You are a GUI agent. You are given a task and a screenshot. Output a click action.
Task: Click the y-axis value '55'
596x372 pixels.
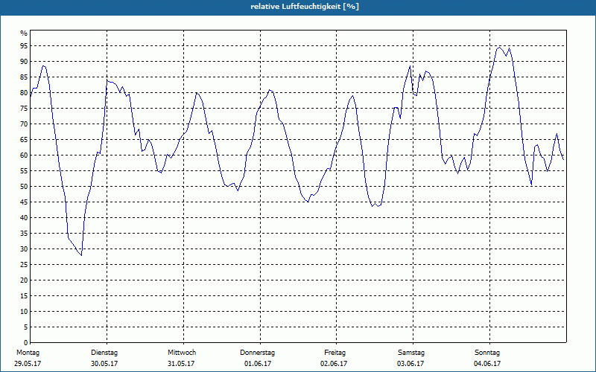click(24, 171)
